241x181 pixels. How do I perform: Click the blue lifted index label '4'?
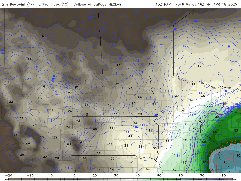click(x=56, y=92)
